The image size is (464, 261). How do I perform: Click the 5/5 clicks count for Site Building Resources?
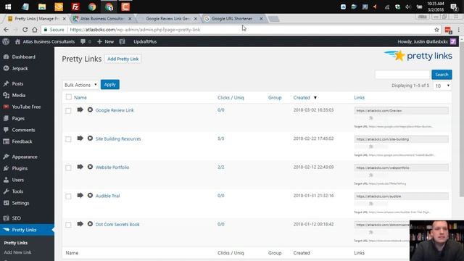tap(220, 138)
